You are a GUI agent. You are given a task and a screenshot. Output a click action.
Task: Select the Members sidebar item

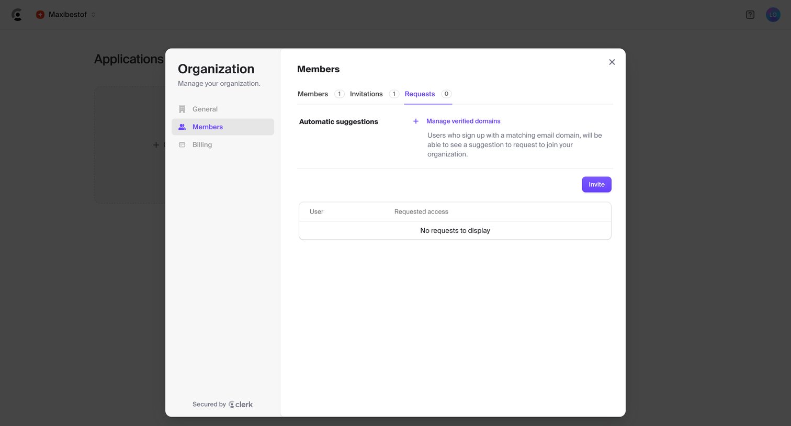(x=223, y=127)
